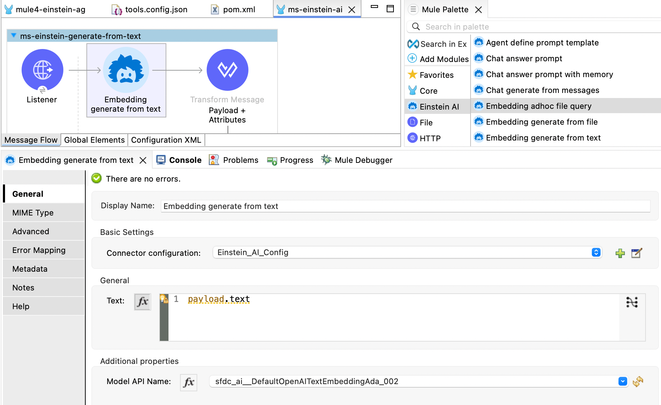Image resolution: width=661 pixels, height=405 pixels.
Task: Add a new connector configuration
Action: point(620,253)
